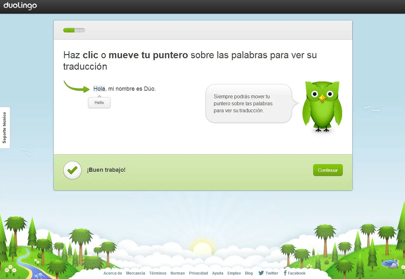Click the green checkmark success icon
The image size is (405, 279).
coord(72,170)
